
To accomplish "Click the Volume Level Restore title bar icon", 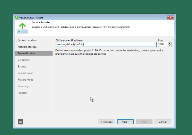I will pos(17,18).
